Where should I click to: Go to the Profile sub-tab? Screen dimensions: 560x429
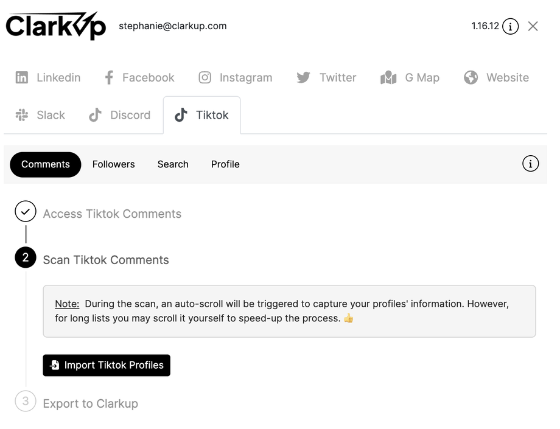point(225,164)
